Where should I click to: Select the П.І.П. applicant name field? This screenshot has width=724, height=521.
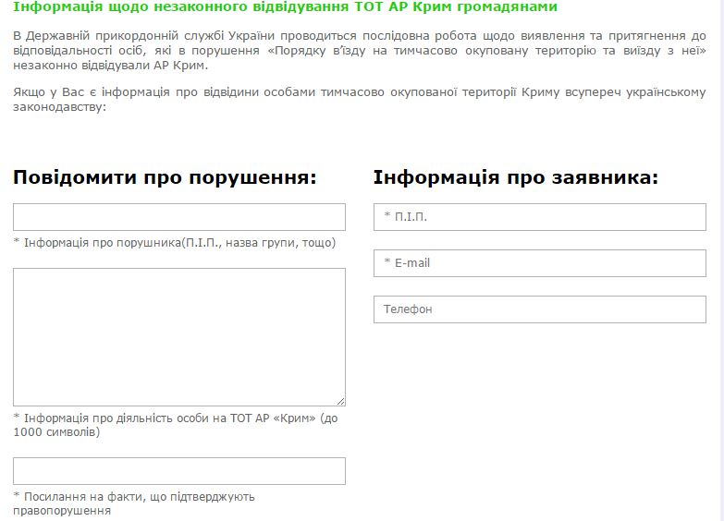coord(539,217)
